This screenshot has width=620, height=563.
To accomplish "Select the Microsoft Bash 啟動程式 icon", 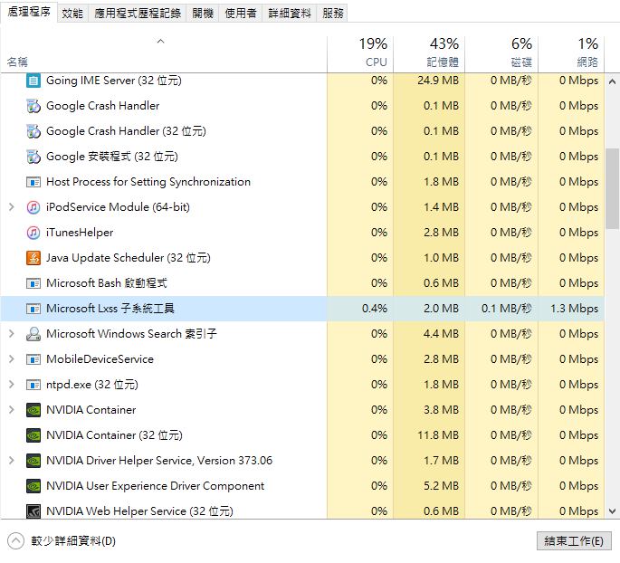I will pyautogui.click(x=33, y=283).
